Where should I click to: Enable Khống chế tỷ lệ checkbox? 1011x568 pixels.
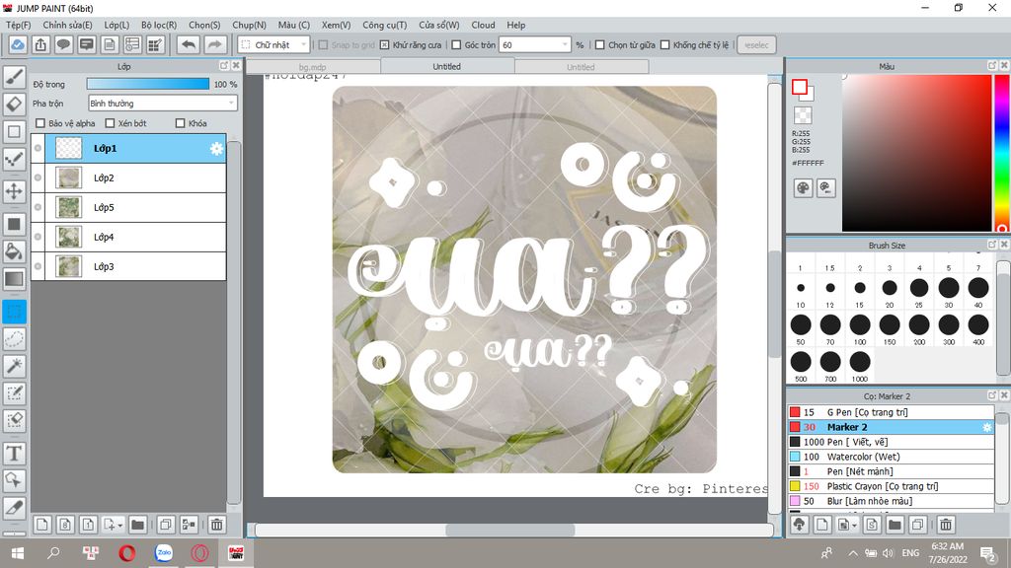click(x=664, y=45)
